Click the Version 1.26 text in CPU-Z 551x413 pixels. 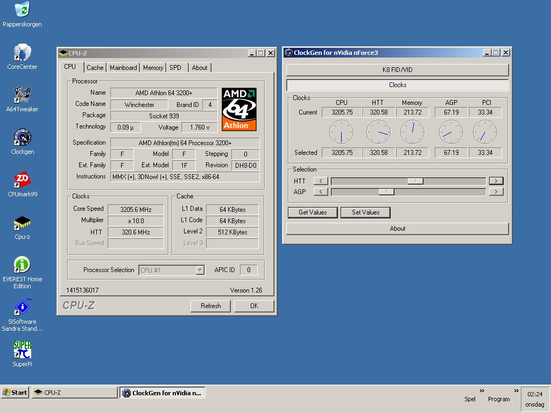click(246, 290)
